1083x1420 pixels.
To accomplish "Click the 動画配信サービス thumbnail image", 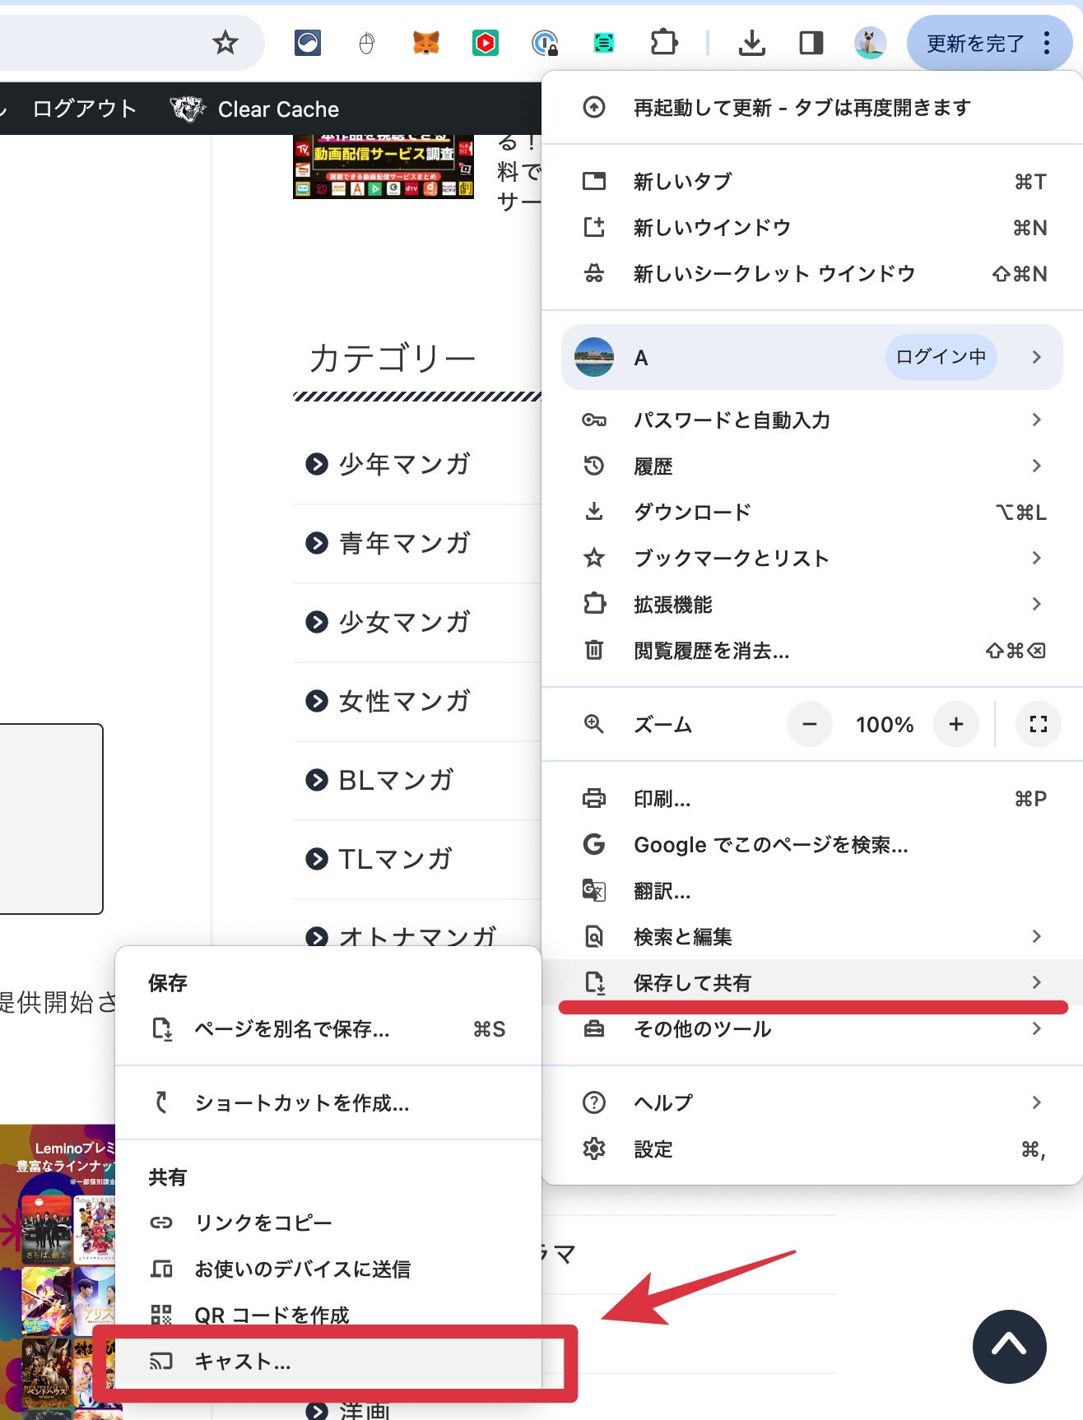I will click(383, 166).
